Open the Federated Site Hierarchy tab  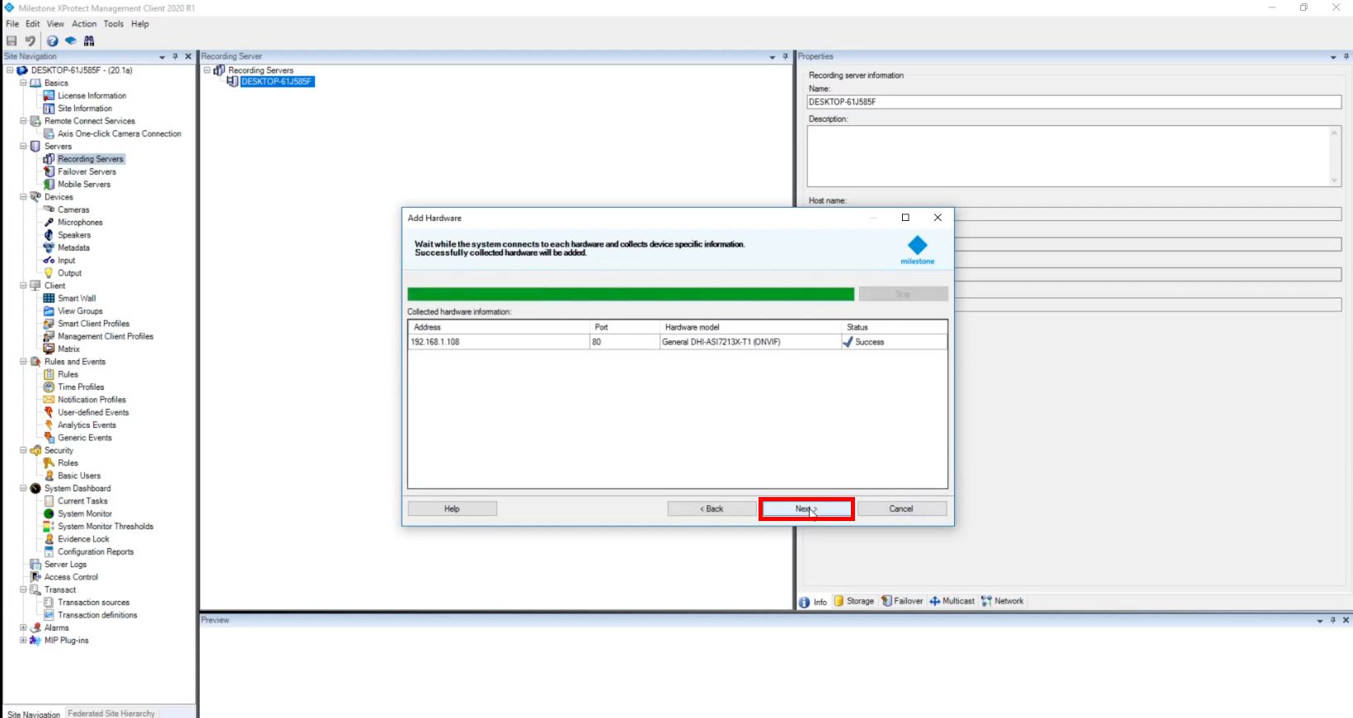[x=111, y=713]
